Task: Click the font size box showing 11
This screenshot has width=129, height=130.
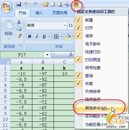Action: point(71,25)
